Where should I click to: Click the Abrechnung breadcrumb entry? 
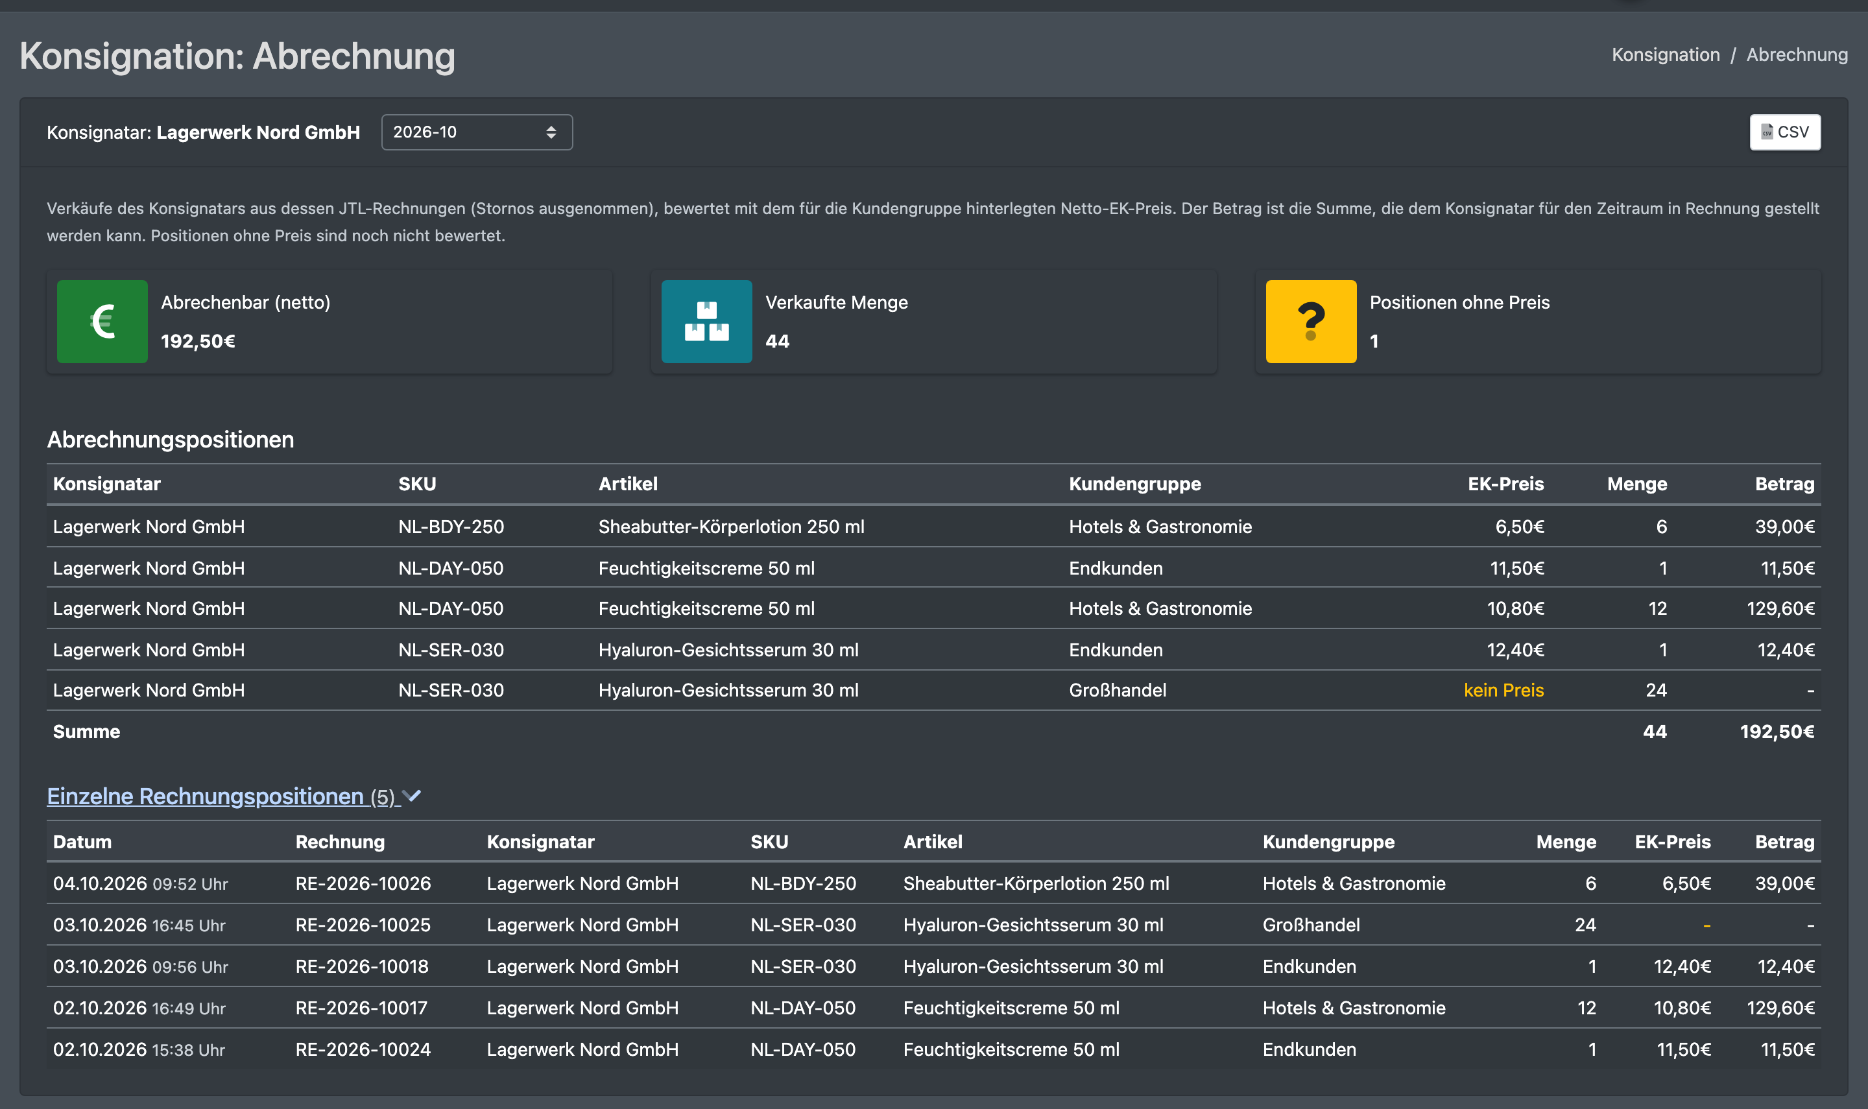tap(1796, 54)
